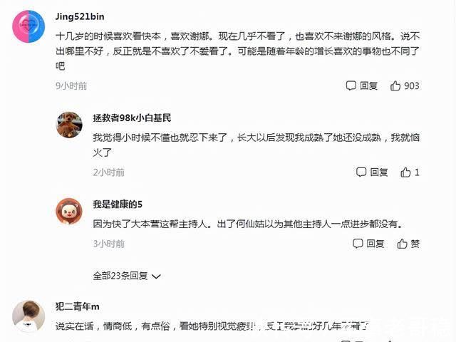
Task: Open username 犯二青年m profile
Action: coord(78,306)
